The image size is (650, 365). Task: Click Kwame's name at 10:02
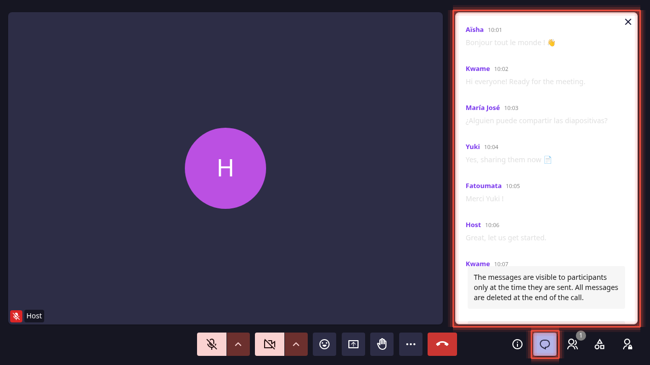(478, 68)
